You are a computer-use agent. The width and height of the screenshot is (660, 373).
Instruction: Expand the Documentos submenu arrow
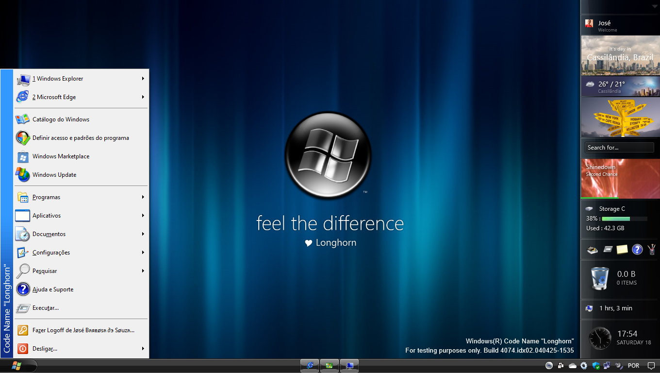point(143,234)
